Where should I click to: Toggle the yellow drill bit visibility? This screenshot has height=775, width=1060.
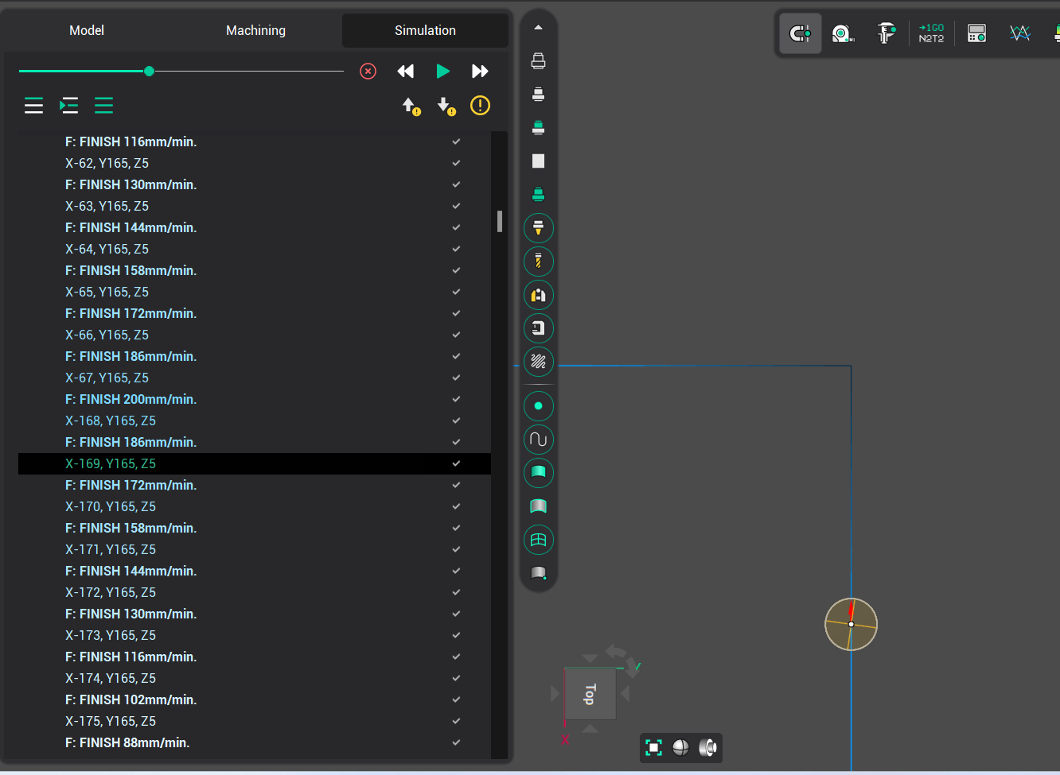(x=539, y=262)
